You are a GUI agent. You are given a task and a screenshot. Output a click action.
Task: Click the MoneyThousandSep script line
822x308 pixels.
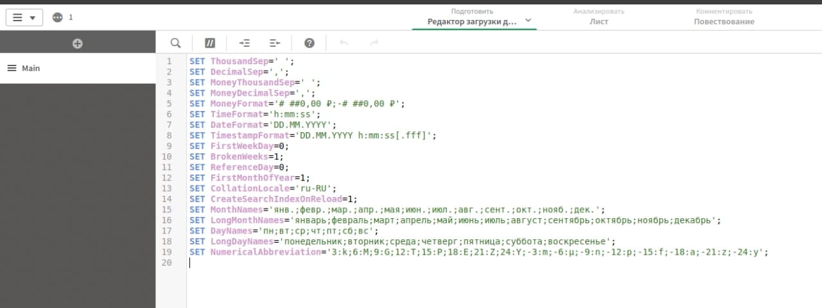click(255, 83)
